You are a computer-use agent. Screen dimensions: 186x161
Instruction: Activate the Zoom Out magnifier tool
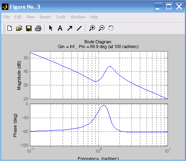coord(102,28)
